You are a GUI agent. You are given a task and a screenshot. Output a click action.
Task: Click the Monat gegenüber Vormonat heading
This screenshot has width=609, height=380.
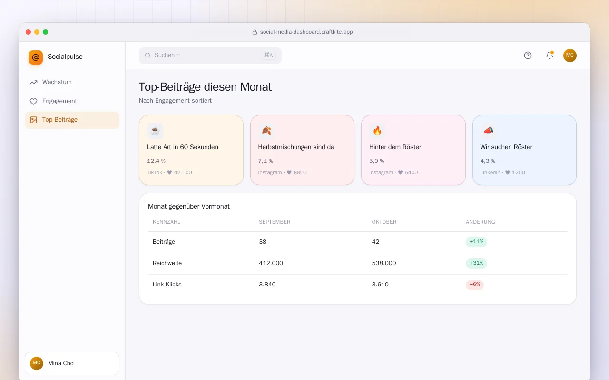pyautogui.click(x=189, y=207)
